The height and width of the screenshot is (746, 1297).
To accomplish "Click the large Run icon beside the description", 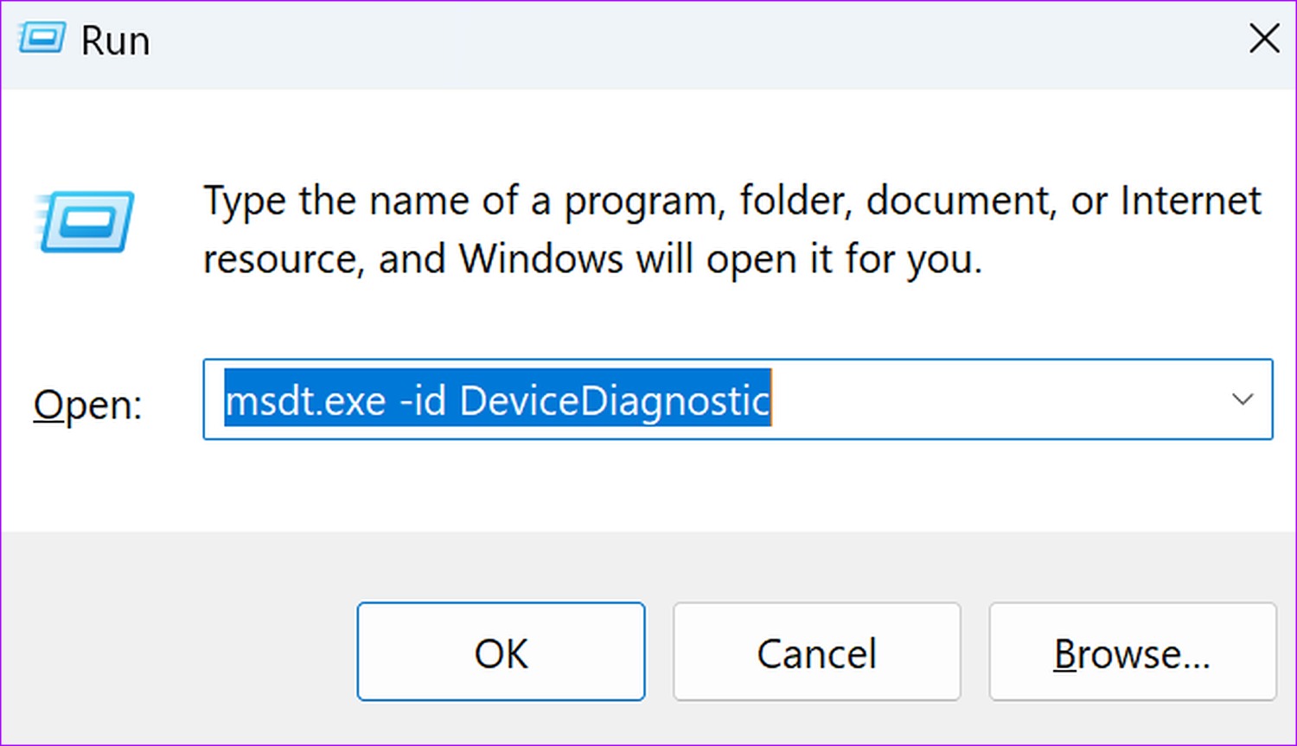I will pos(85,221).
